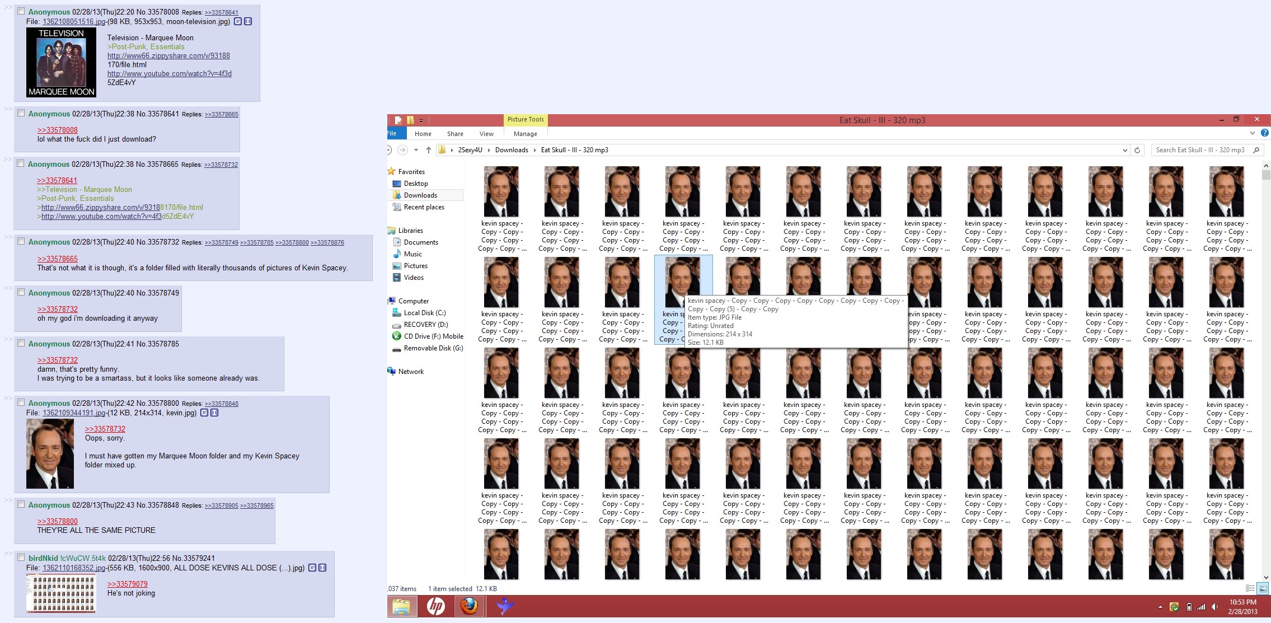This screenshot has height=623, width=1271.
Task: Click the volume speaker tray icon
Action: point(1214,607)
